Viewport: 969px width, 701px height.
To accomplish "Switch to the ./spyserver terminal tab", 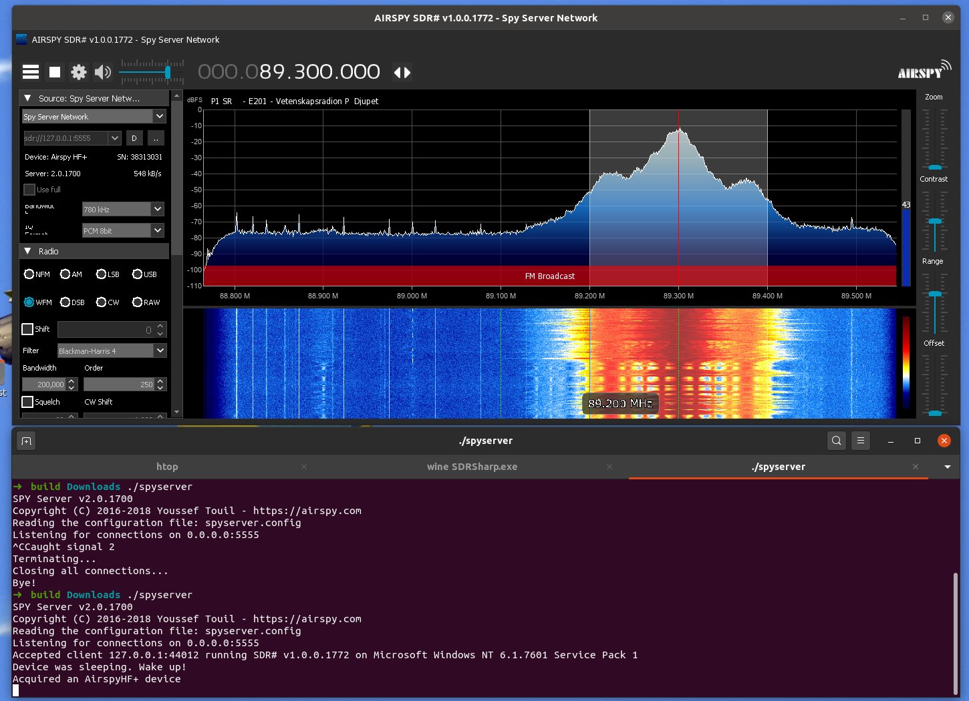I will click(778, 467).
